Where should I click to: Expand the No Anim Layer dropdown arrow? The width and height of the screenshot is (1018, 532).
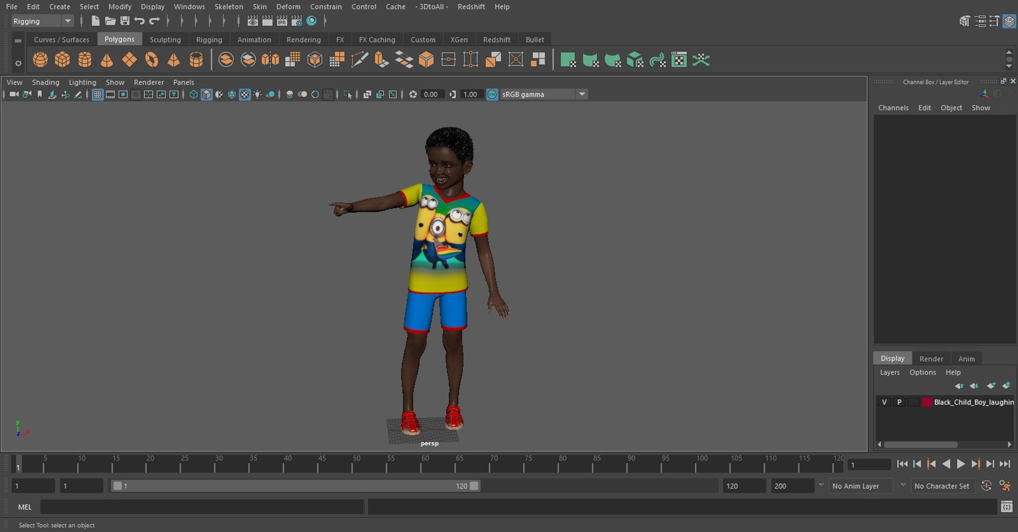[x=821, y=485]
